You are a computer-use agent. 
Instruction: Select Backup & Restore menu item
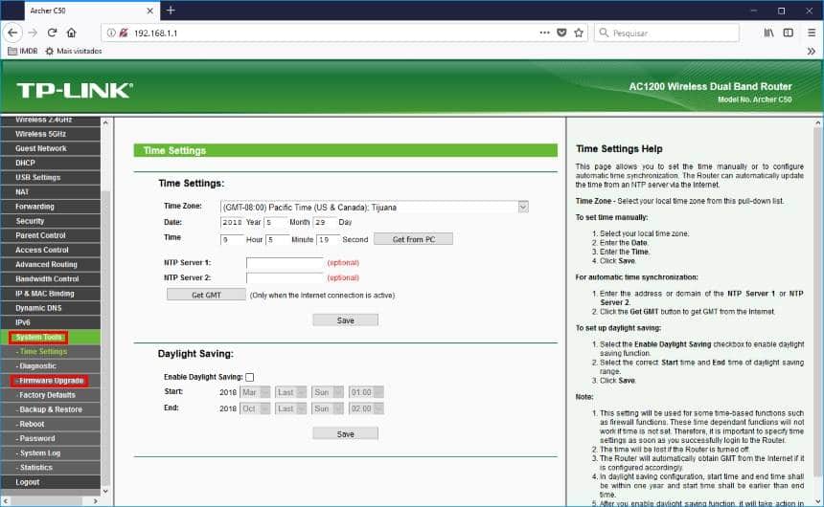pos(51,409)
